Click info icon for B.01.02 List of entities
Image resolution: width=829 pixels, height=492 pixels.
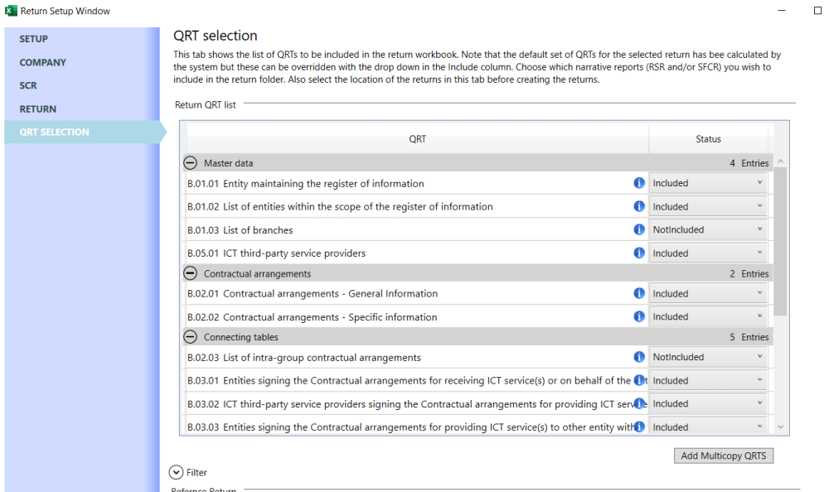(639, 206)
